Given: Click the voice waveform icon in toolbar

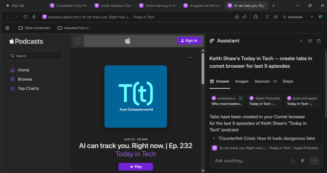Looking at the screenshot, I should pos(275,17).
